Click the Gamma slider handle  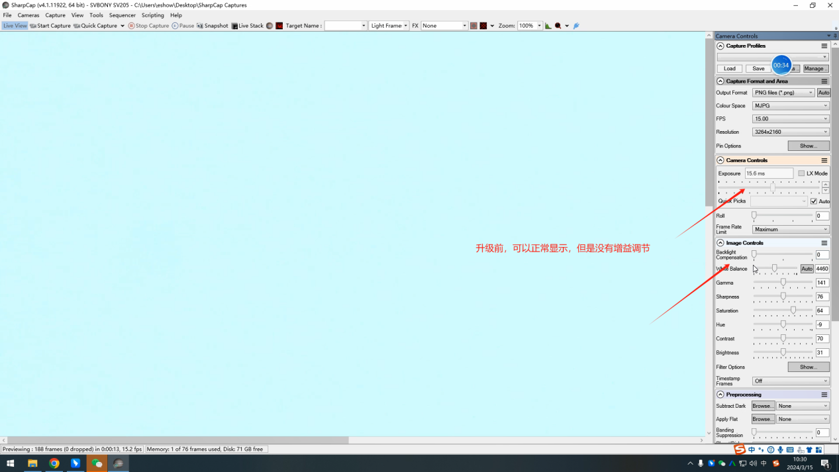click(783, 283)
